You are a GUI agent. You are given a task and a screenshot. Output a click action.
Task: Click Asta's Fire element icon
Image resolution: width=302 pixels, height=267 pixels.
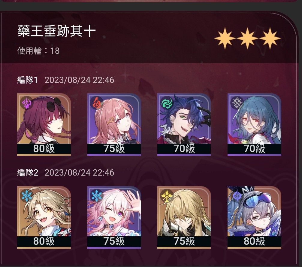[x=97, y=103]
